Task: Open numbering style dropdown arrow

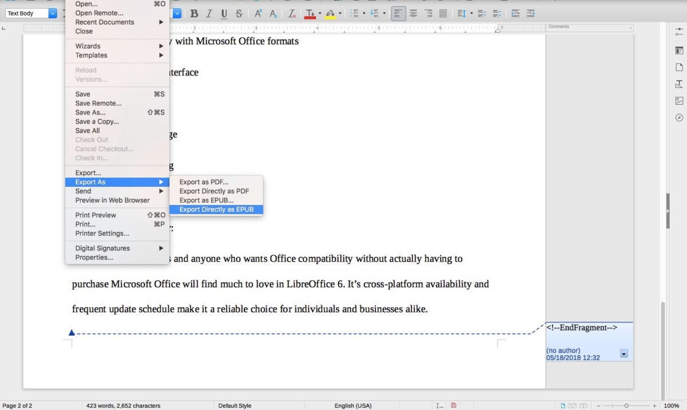Action: click(x=385, y=13)
